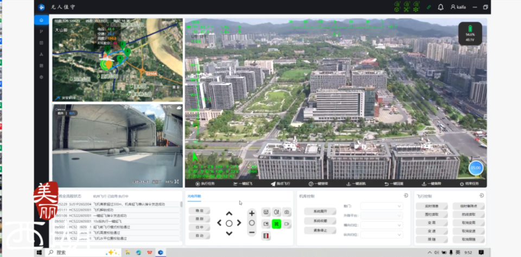Click the 变高 button
The width and height of the screenshot is (521, 257).
click(431, 222)
